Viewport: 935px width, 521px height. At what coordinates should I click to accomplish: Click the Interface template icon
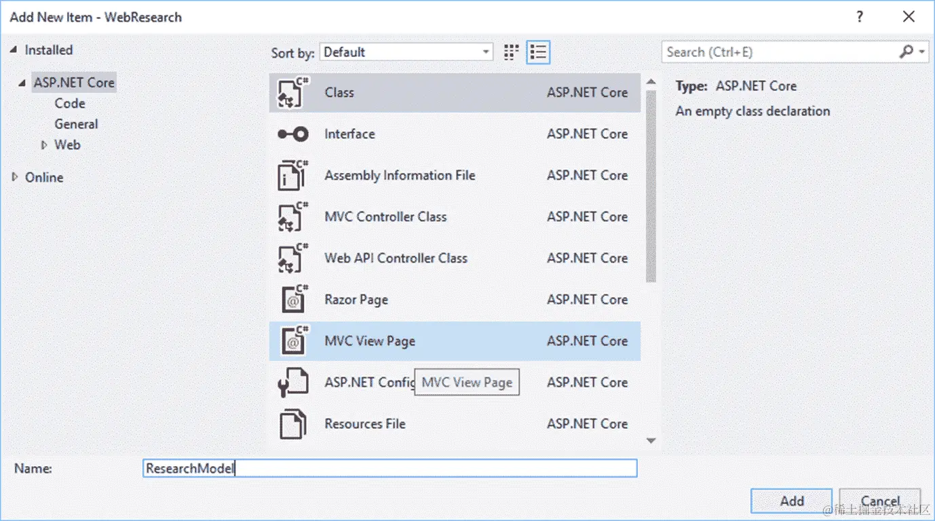click(x=294, y=134)
